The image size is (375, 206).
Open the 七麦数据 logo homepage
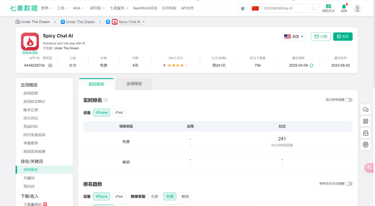[x=24, y=8]
